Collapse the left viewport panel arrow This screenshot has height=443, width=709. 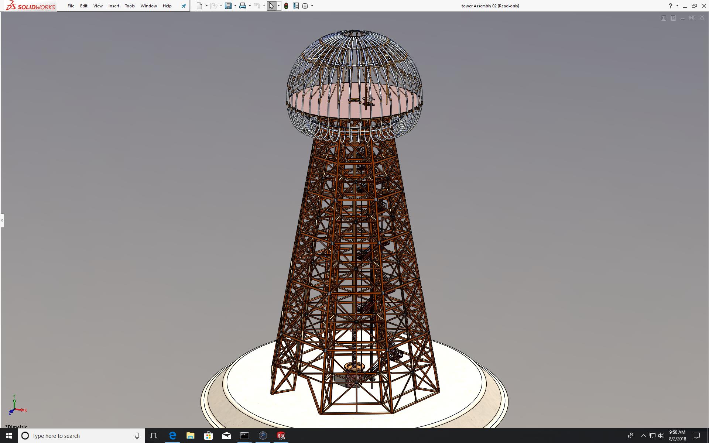click(x=664, y=18)
